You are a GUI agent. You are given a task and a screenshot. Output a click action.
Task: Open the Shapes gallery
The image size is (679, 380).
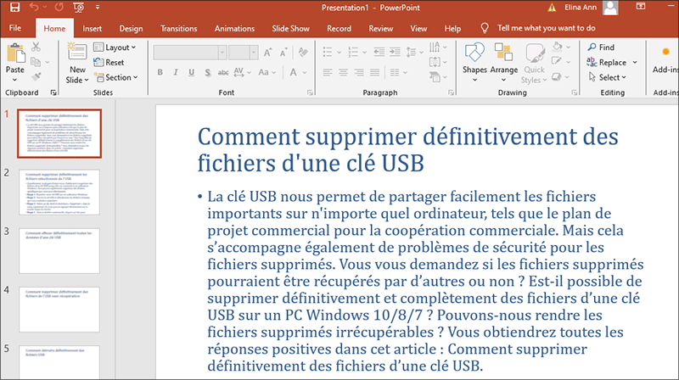474,62
